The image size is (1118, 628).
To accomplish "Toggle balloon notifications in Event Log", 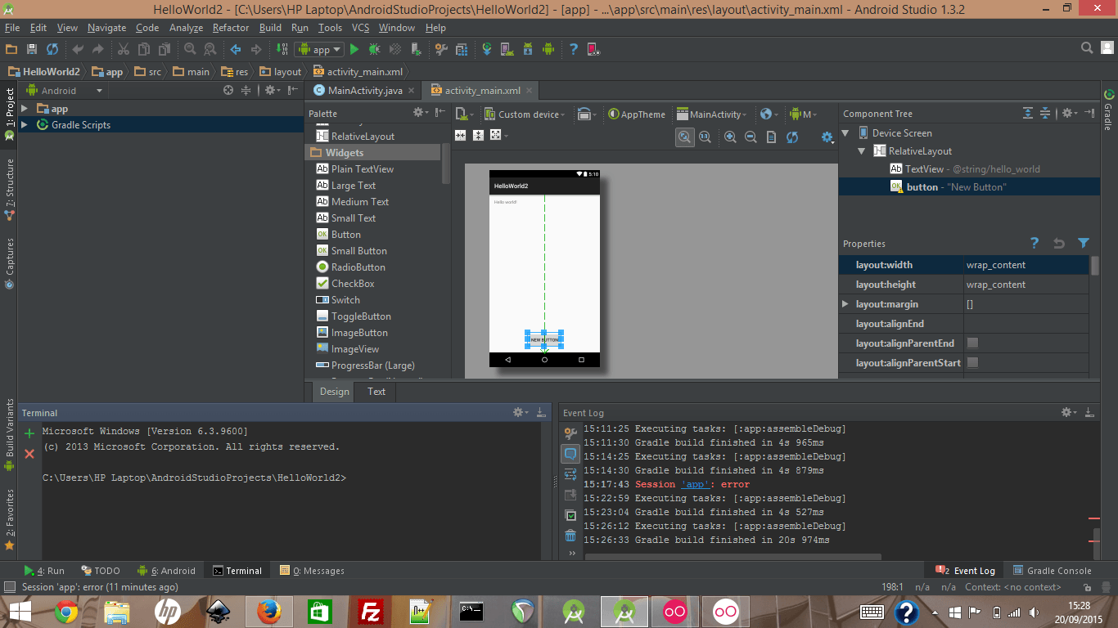I will click(x=570, y=453).
